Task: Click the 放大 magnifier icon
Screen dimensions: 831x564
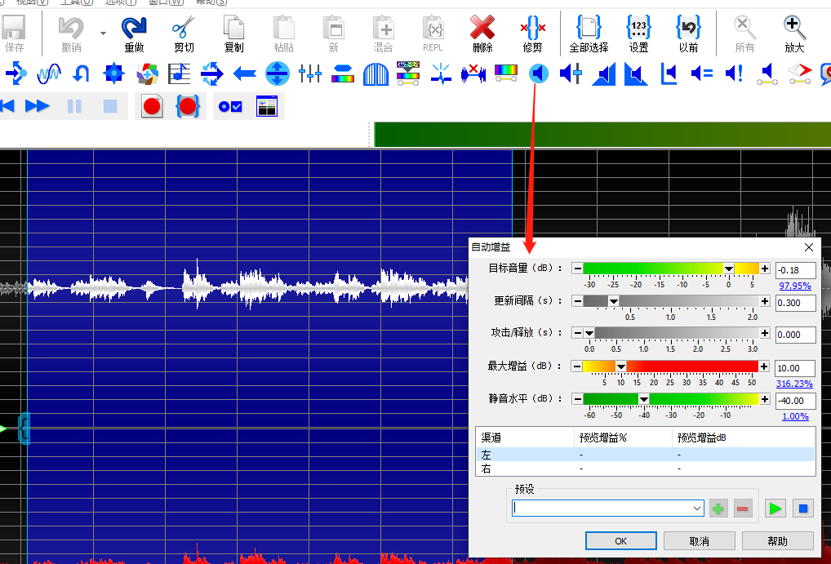Action: click(794, 29)
